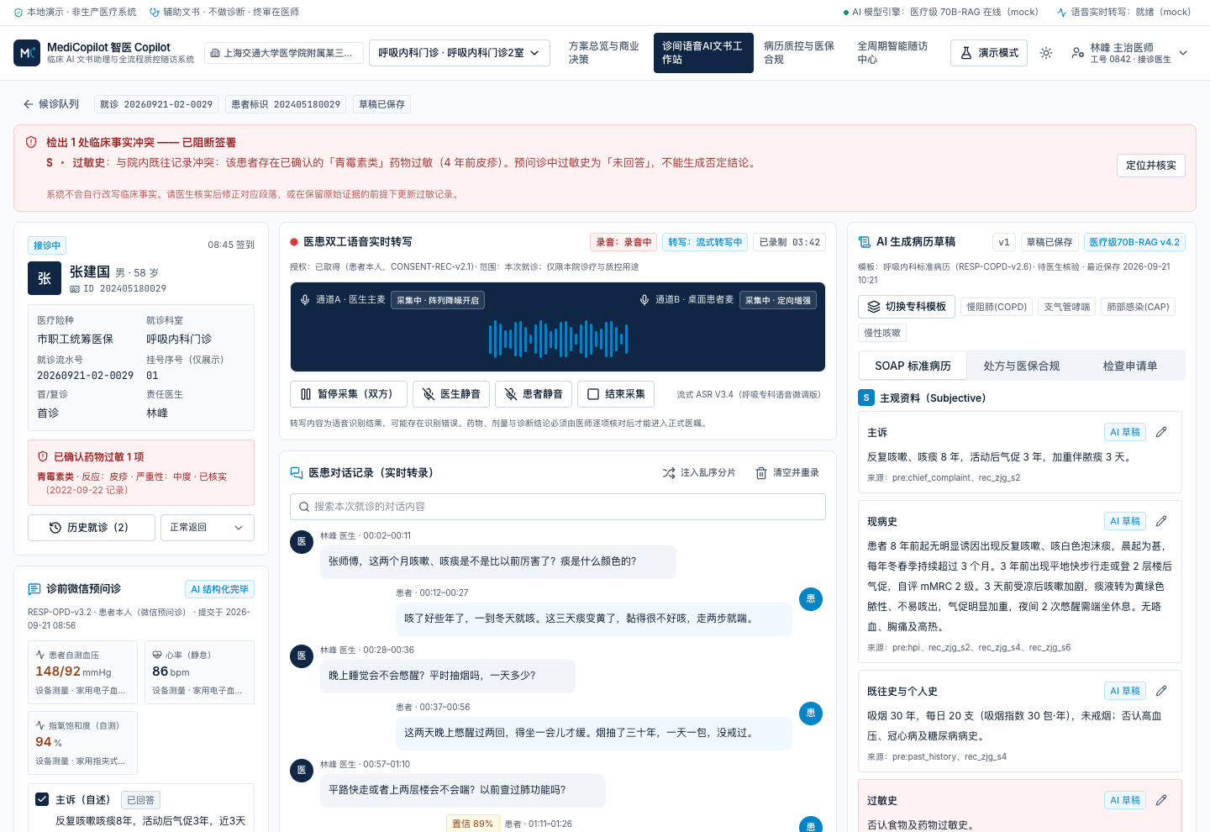Expand the user menu chevron beside 林峰
This screenshot has width=1210, height=832.
(1183, 53)
